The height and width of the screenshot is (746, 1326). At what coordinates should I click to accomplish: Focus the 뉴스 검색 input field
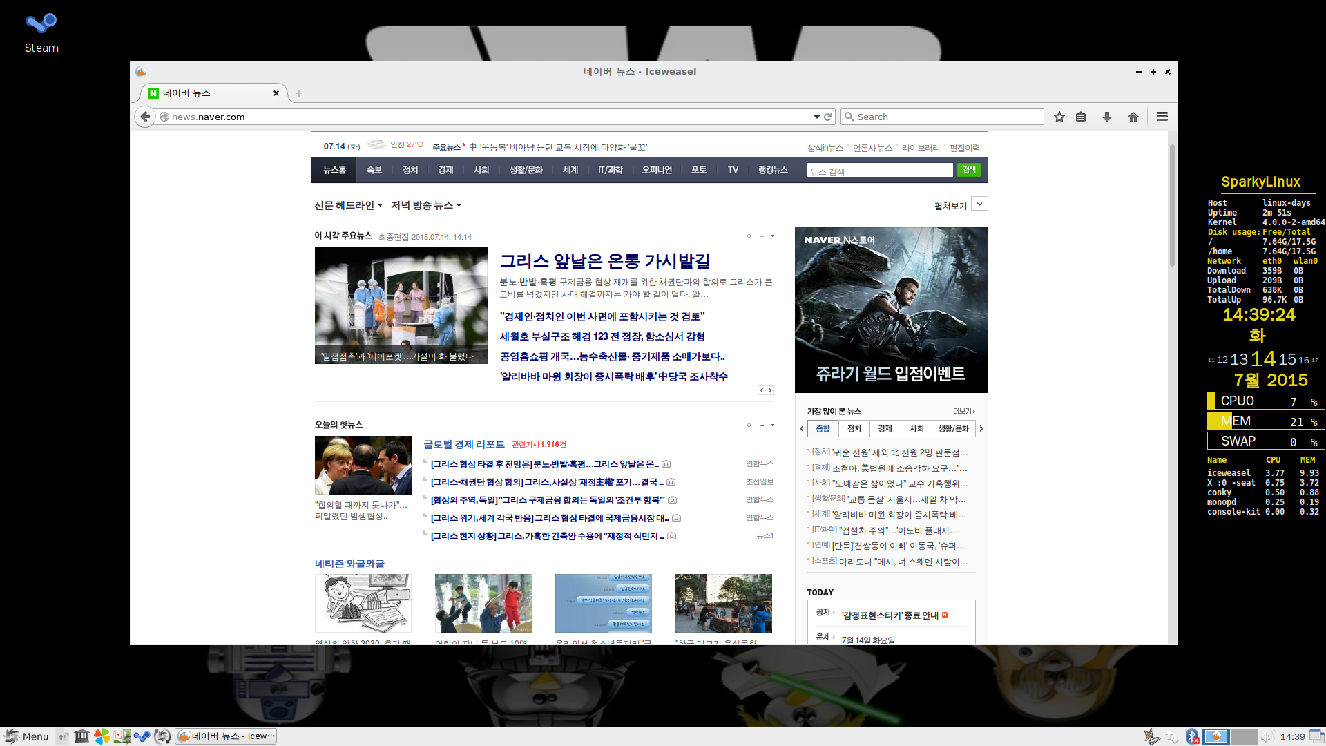pyautogui.click(x=880, y=171)
